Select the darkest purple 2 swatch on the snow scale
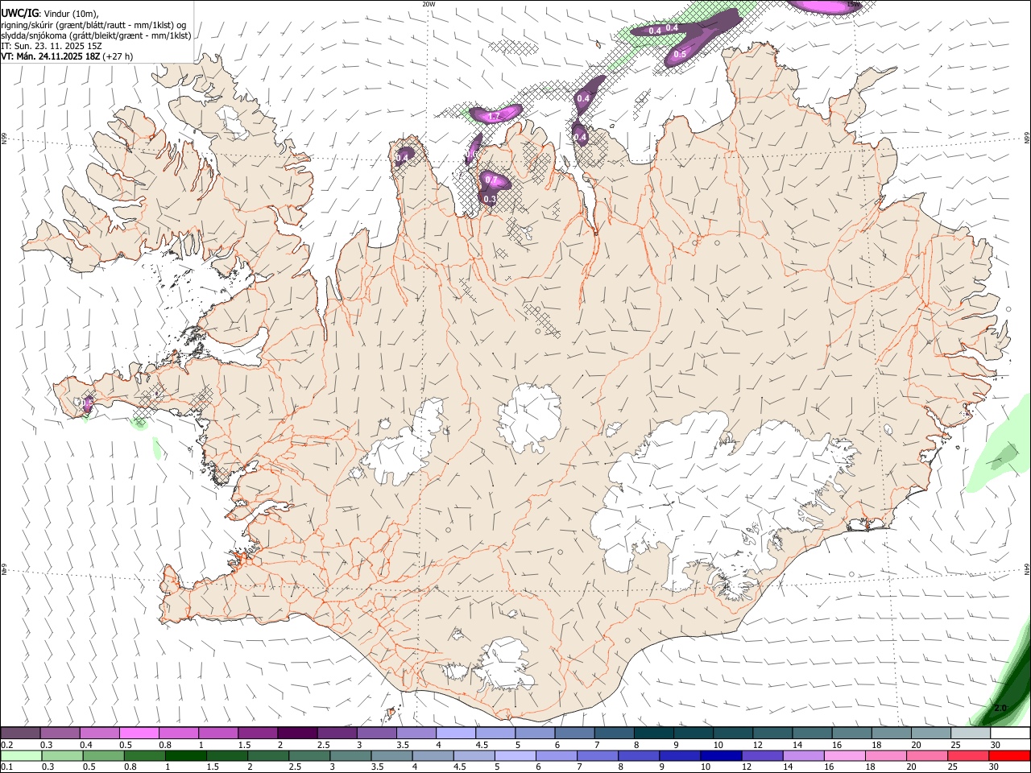Viewport: 1031px width, 773px height. click(296, 734)
